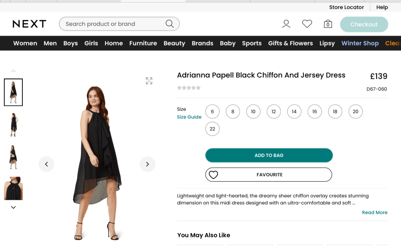Select the second dress thumbnail
The width and height of the screenshot is (401, 246).
click(x=13, y=125)
